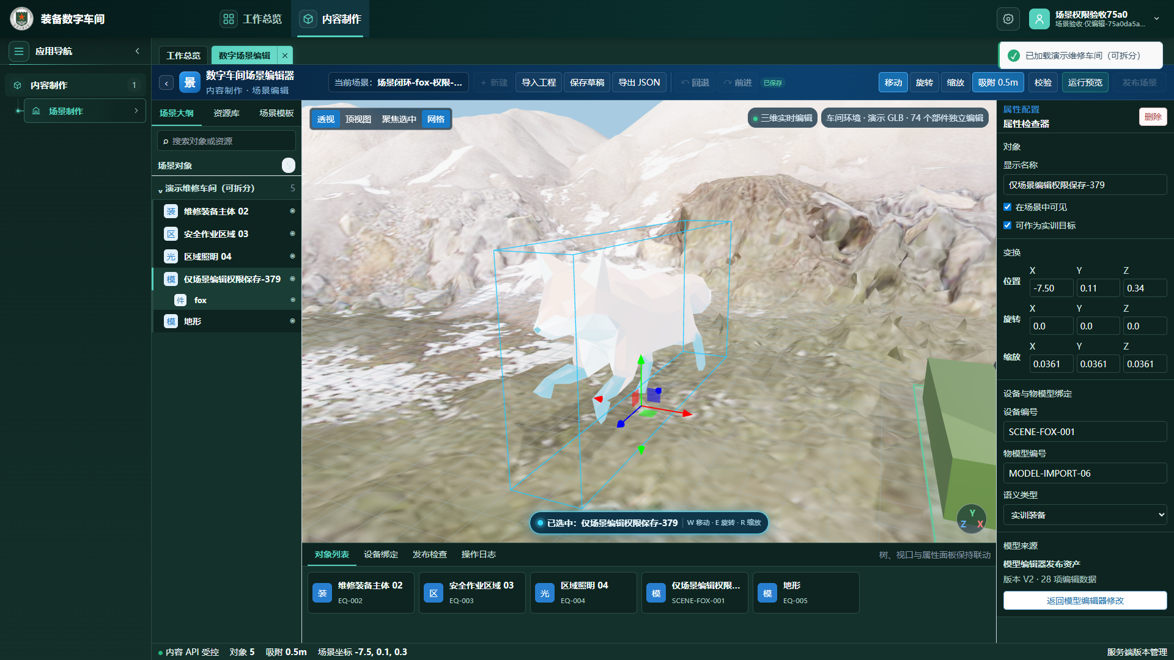The height and width of the screenshot is (660, 1174).
Task: Click the green check icon in the toast notification
Action: tap(1013, 56)
